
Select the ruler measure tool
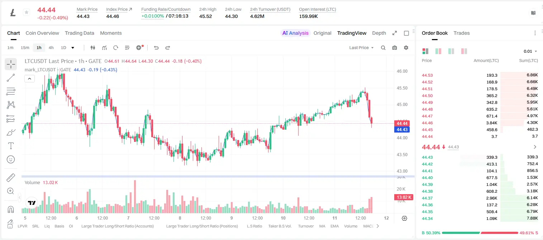[11, 178]
